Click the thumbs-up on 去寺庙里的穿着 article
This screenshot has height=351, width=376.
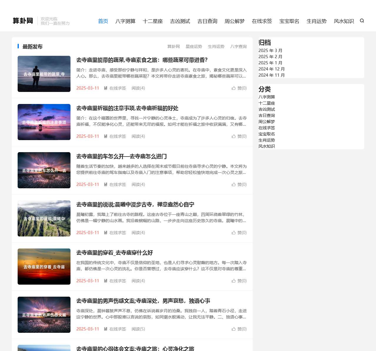[234, 281]
